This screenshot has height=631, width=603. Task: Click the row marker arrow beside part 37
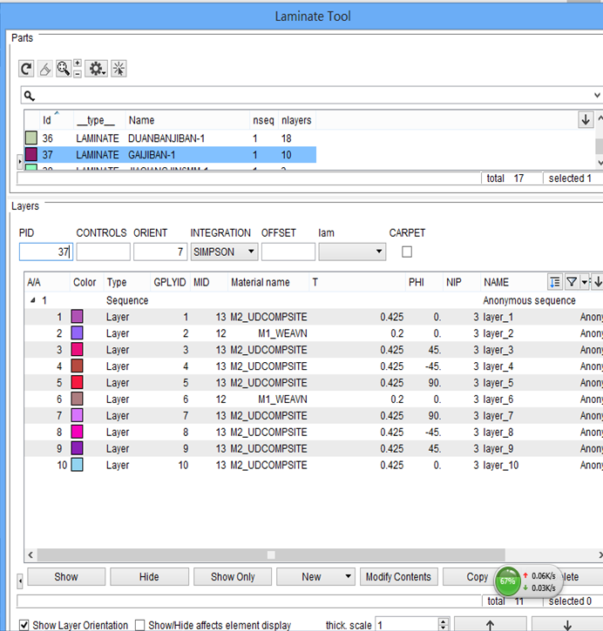coord(20,161)
